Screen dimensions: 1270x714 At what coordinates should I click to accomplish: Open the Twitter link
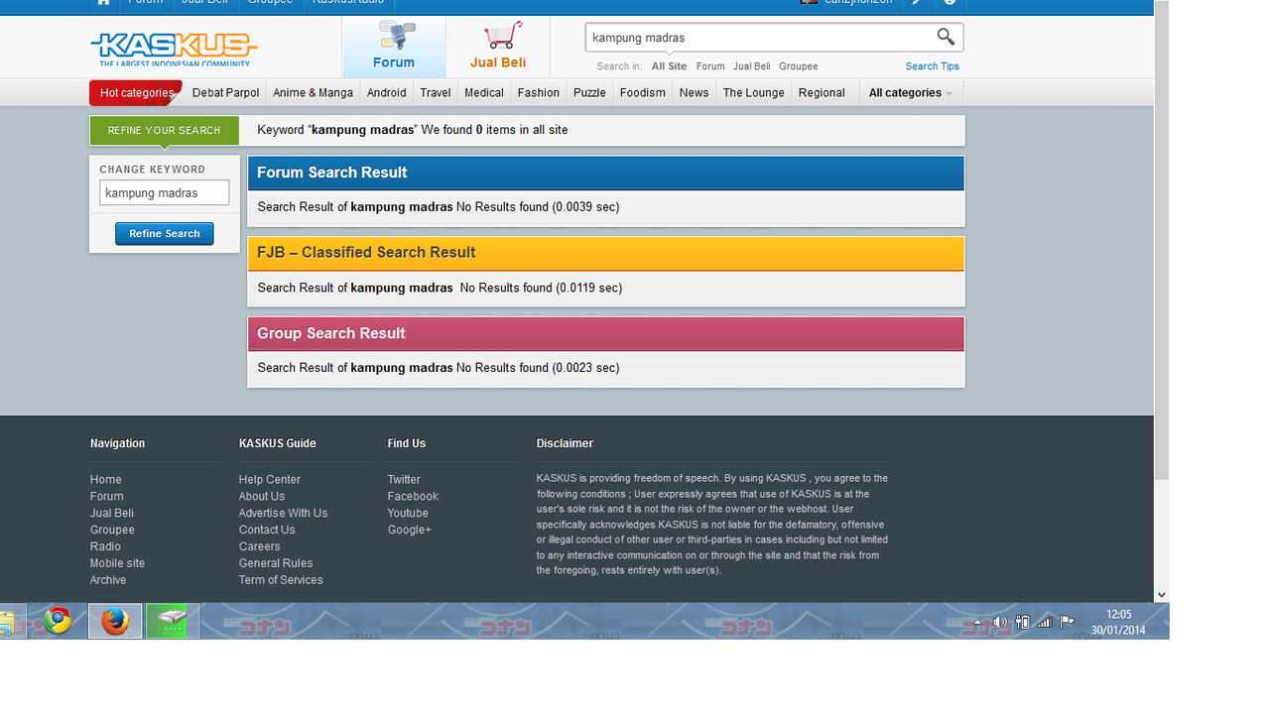click(404, 480)
